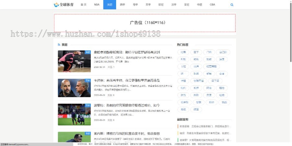Open 法甲 nav tab
This screenshot has height=146, width=292.
pos(174,5)
